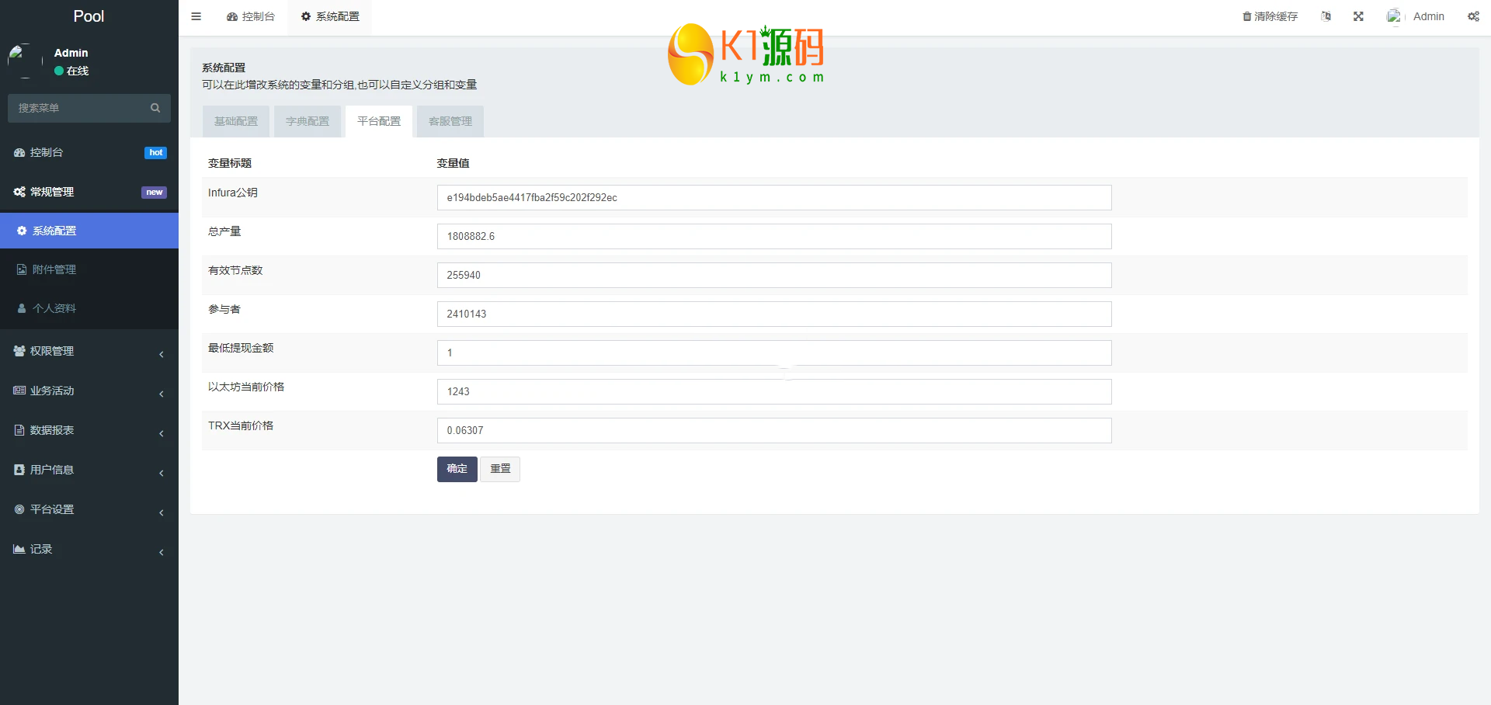This screenshot has width=1491, height=705.
Task: Clear cache via 清除缓存
Action: tap(1270, 16)
